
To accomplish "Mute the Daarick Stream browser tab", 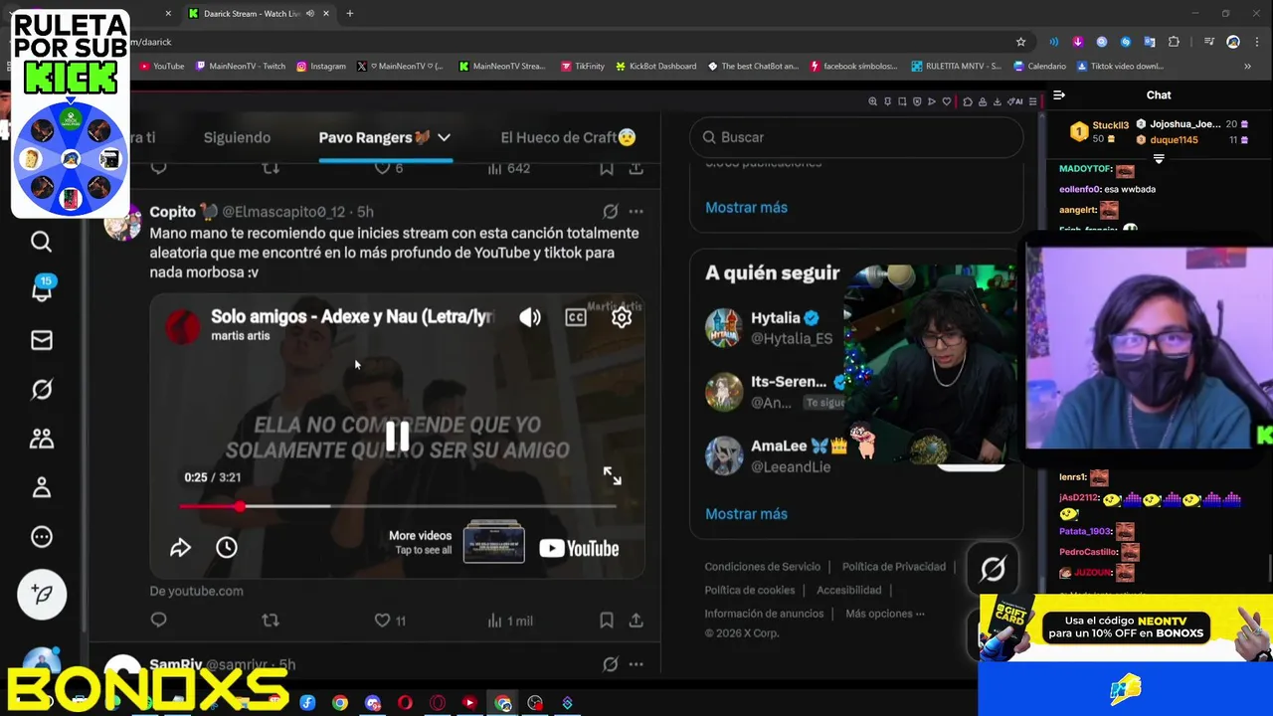I will (x=310, y=14).
